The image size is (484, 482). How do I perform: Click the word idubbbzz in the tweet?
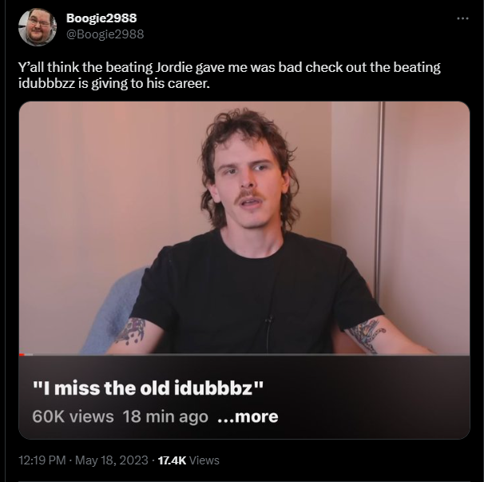tap(46, 83)
